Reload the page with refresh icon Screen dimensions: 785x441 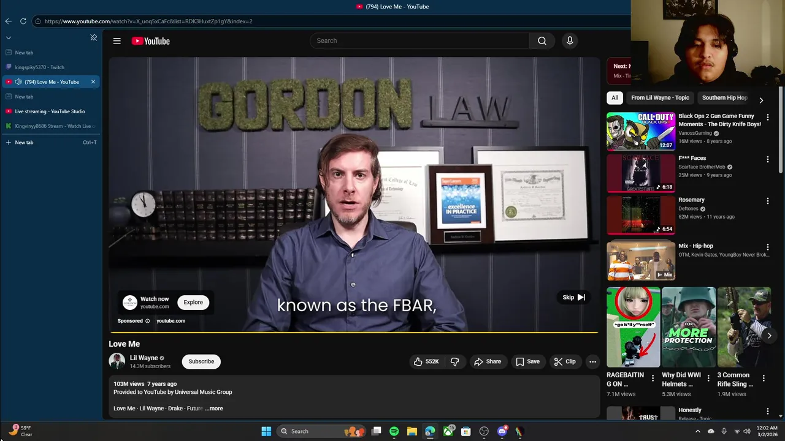coord(23,21)
